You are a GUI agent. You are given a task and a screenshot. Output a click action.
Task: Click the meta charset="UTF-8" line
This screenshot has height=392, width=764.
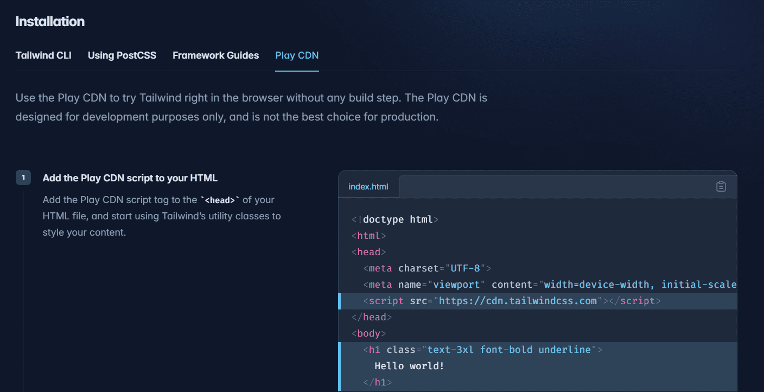427,268
